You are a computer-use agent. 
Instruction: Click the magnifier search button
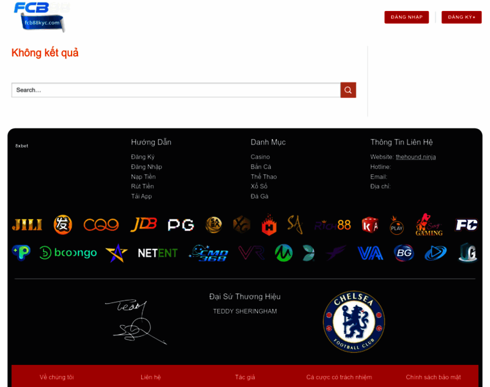(x=348, y=90)
